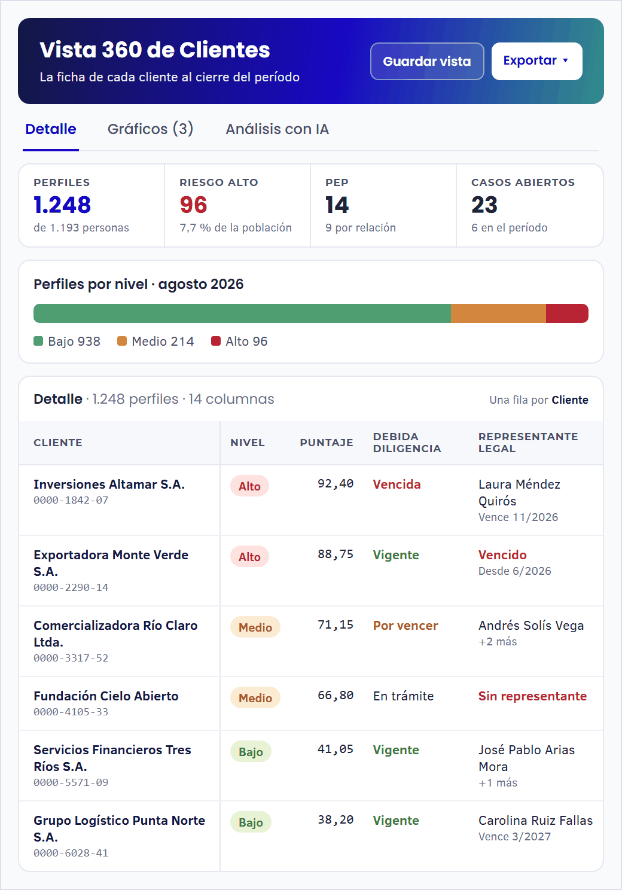Open client Inversiones Altamar S.A.

point(109,484)
